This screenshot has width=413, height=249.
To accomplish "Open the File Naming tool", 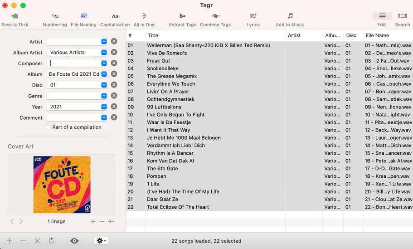I will pos(84,16).
